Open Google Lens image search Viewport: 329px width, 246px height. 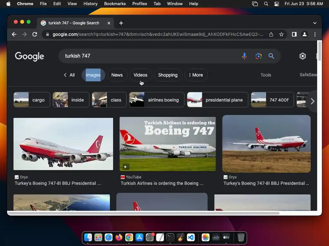click(x=259, y=56)
